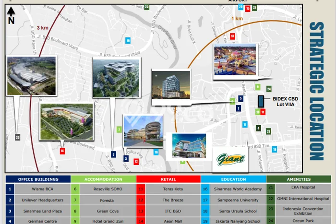Viewport: 336px width, 224px height.
Task: Click dark green map marker 24
Action: coord(269,89)
